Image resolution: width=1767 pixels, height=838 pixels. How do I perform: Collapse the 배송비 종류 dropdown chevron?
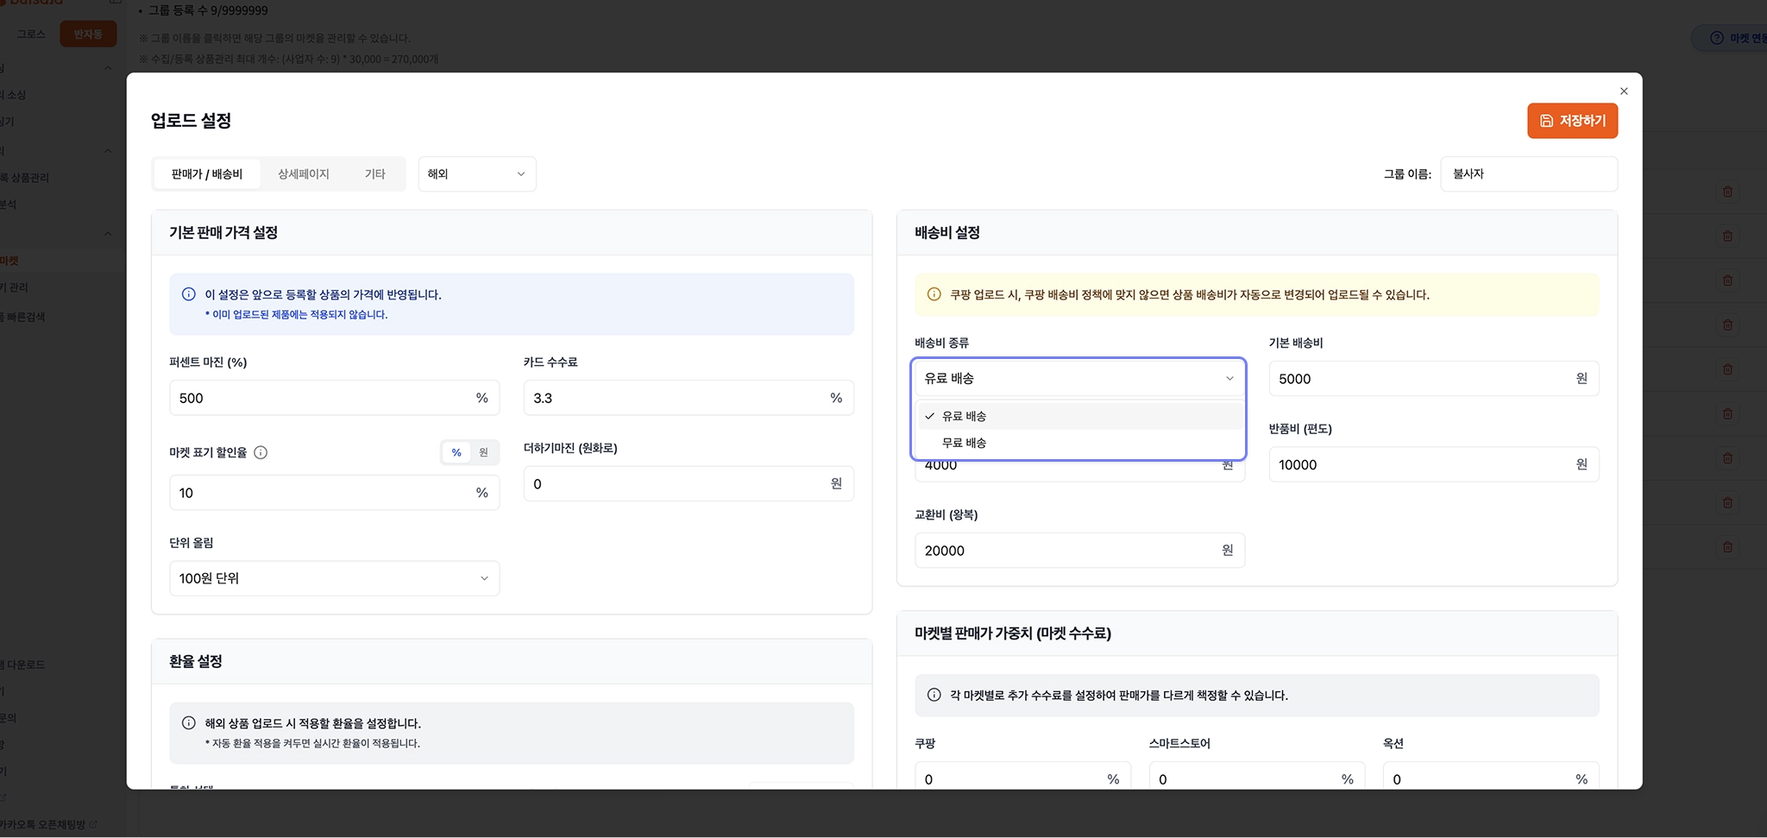1229,378
